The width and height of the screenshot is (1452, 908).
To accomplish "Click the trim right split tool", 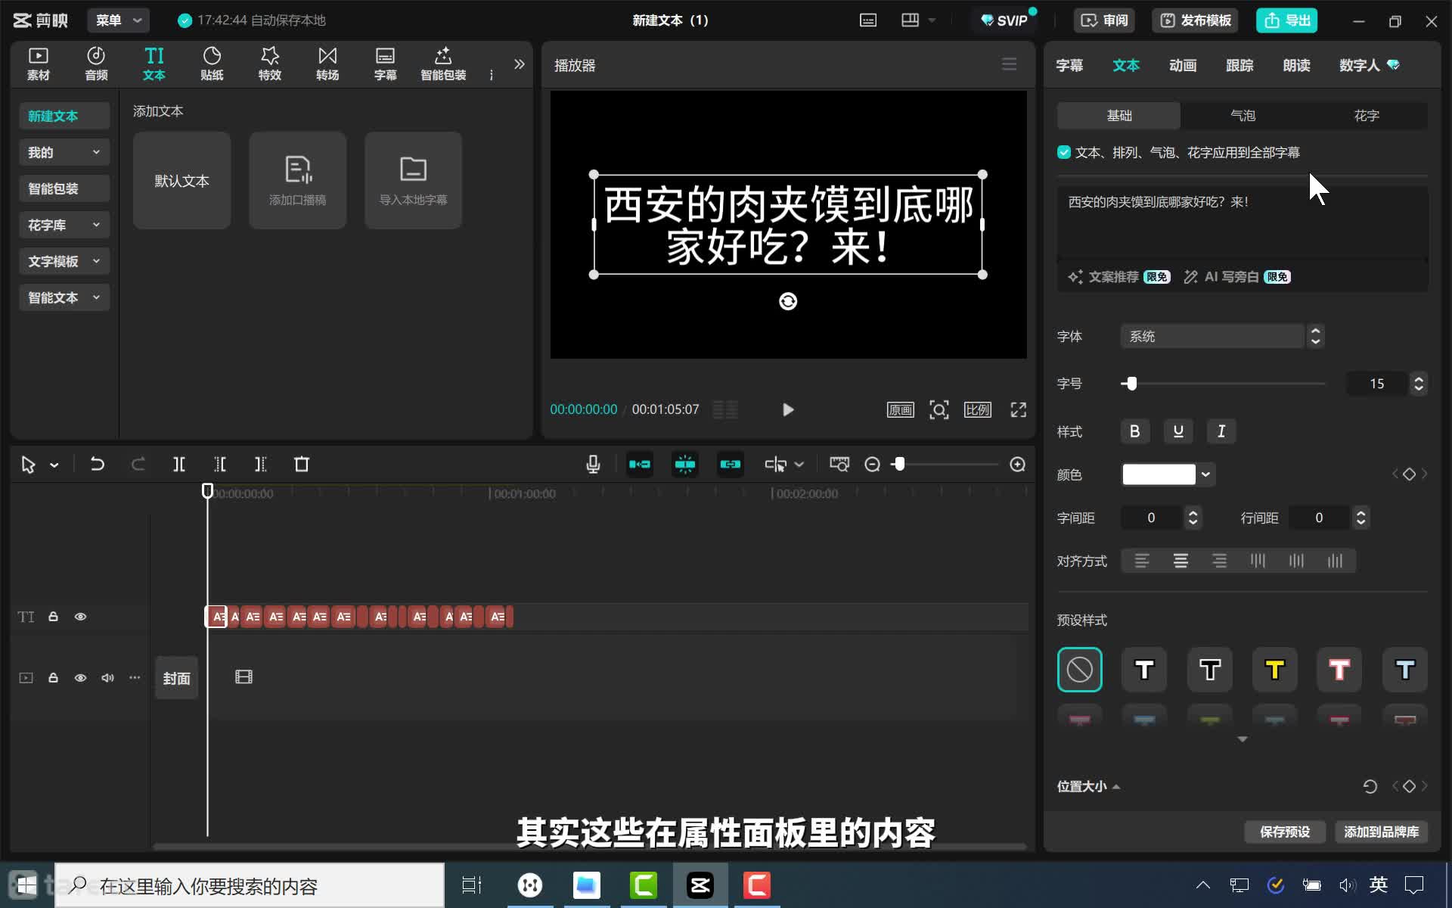I will coord(261,464).
